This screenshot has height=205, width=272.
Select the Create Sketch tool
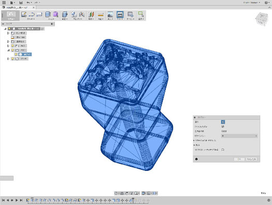tap(24, 14)
